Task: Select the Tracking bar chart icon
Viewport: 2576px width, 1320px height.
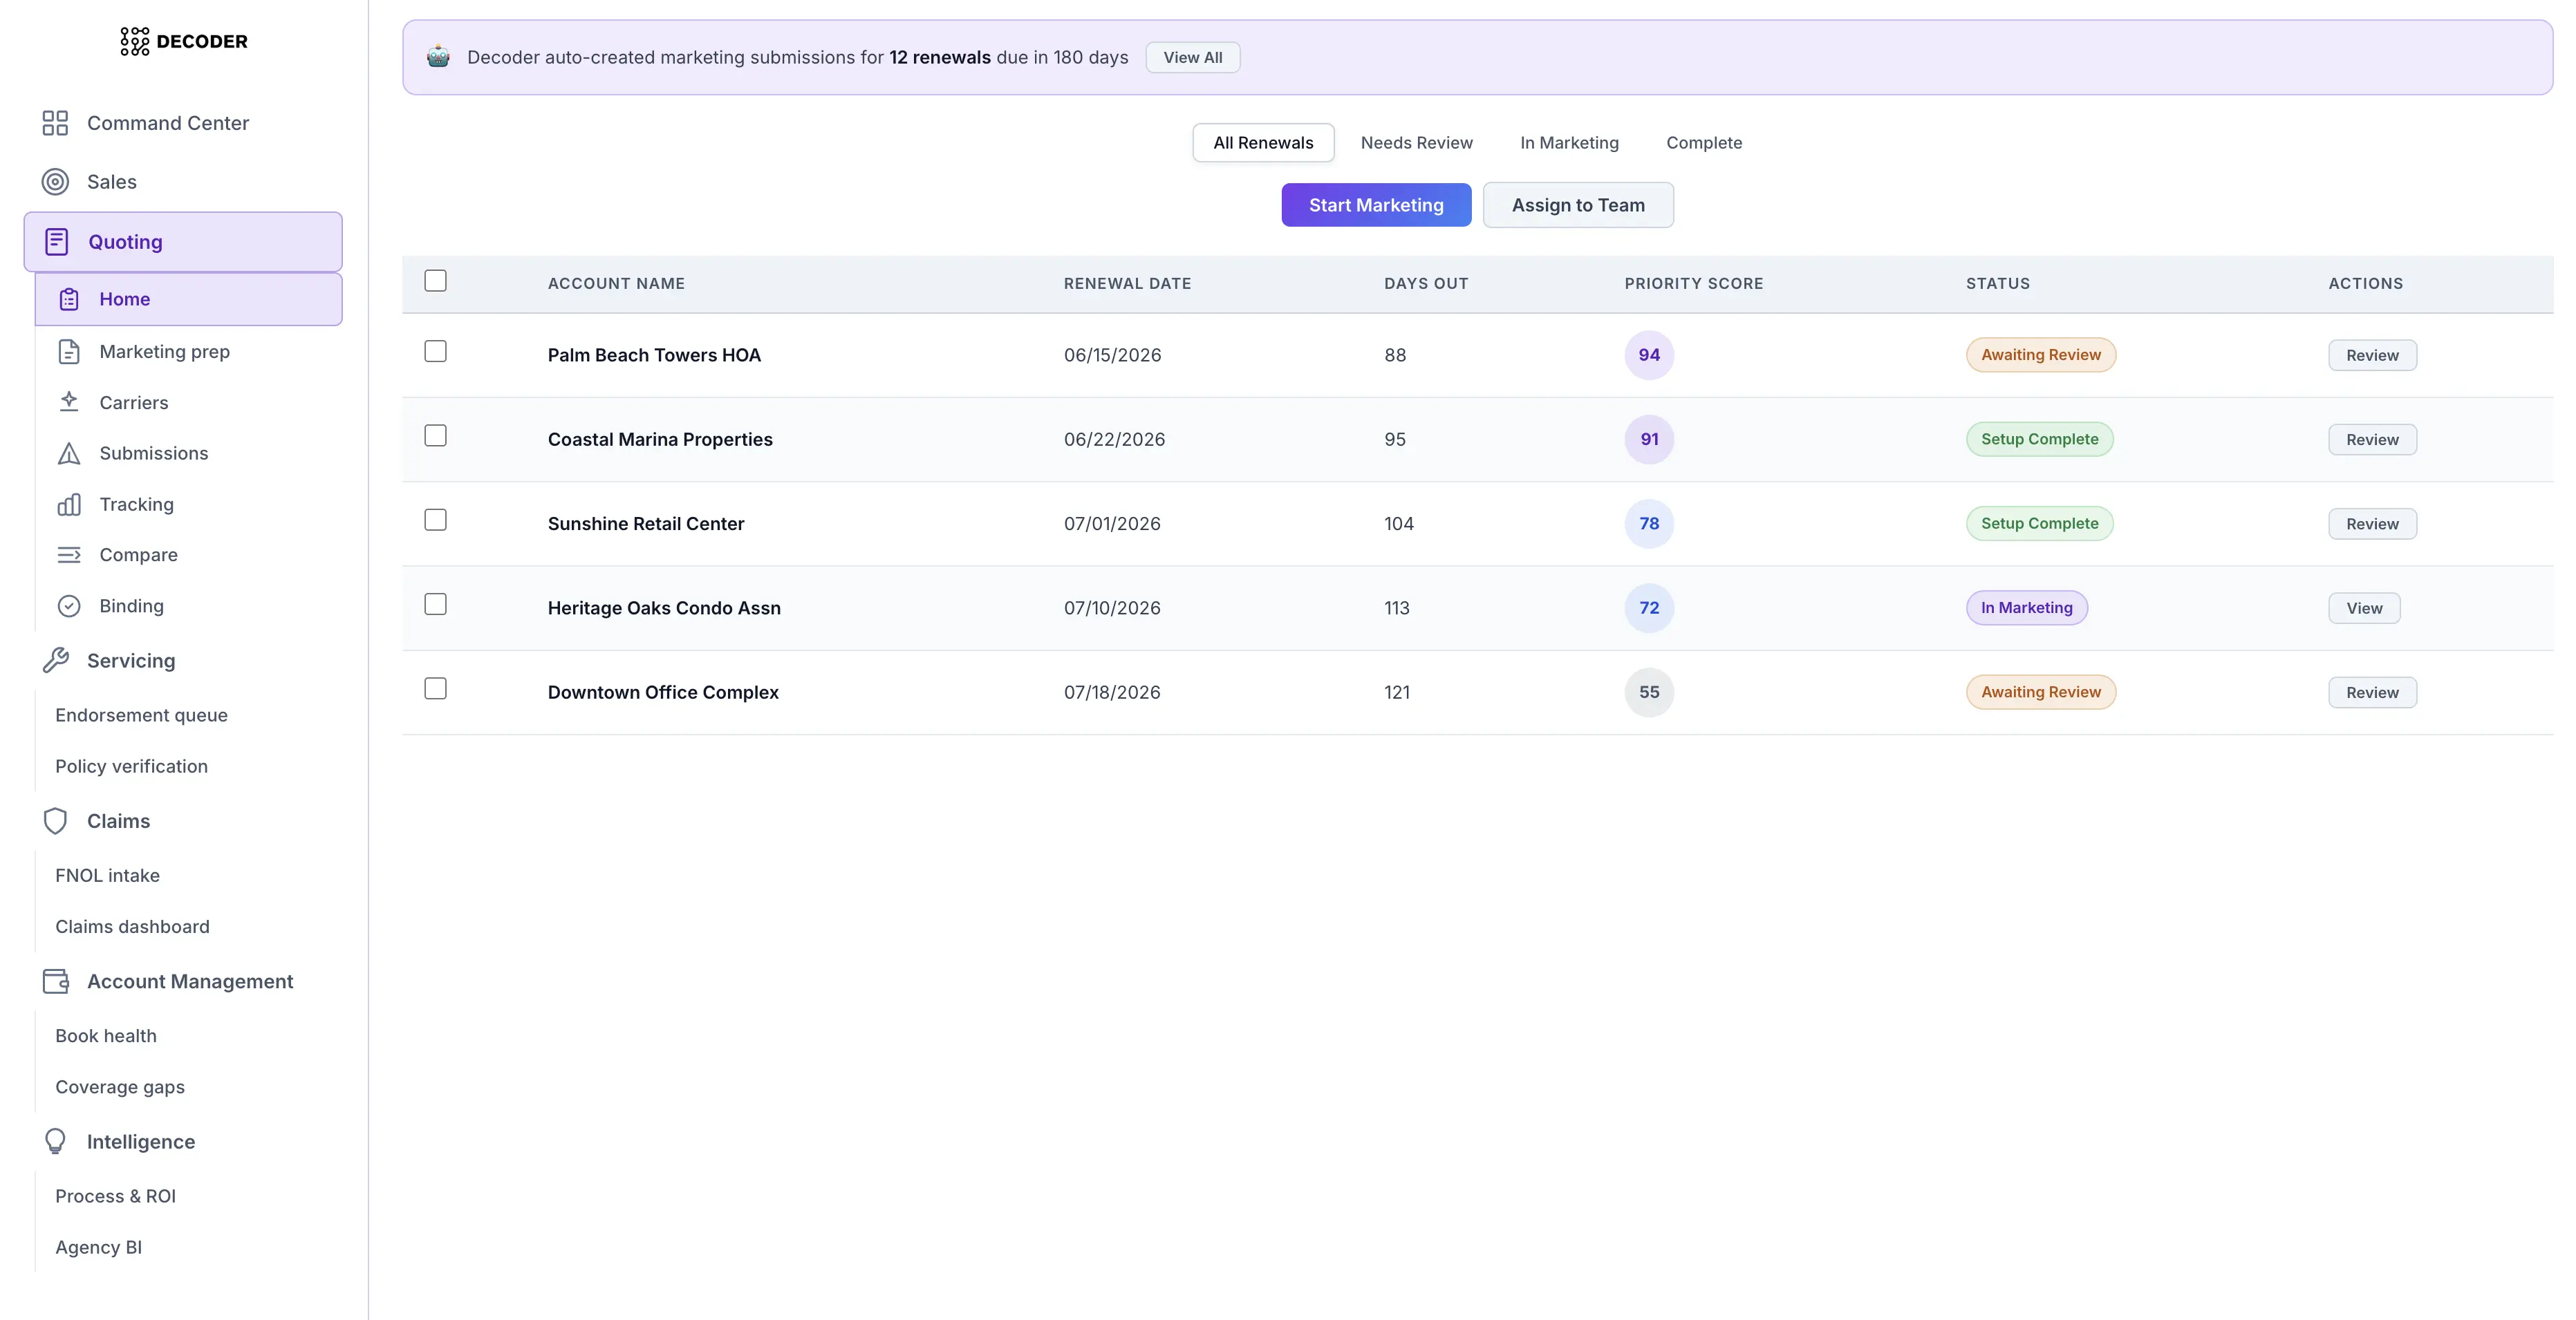Action: pos(68,504)
